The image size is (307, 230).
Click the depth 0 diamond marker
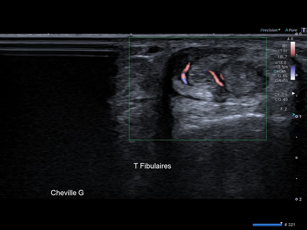pos(296,34)
